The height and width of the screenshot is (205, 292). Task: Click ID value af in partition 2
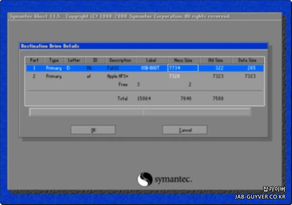89,76
